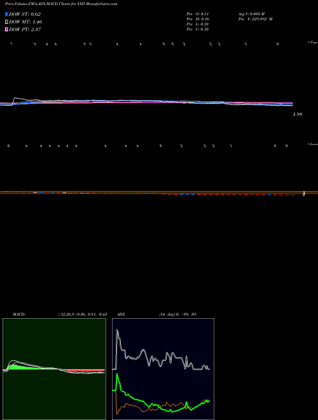The height and width of the screenshot is (420, 318).
Task: Click the '<Tops' row label
Action: (313, 43)
